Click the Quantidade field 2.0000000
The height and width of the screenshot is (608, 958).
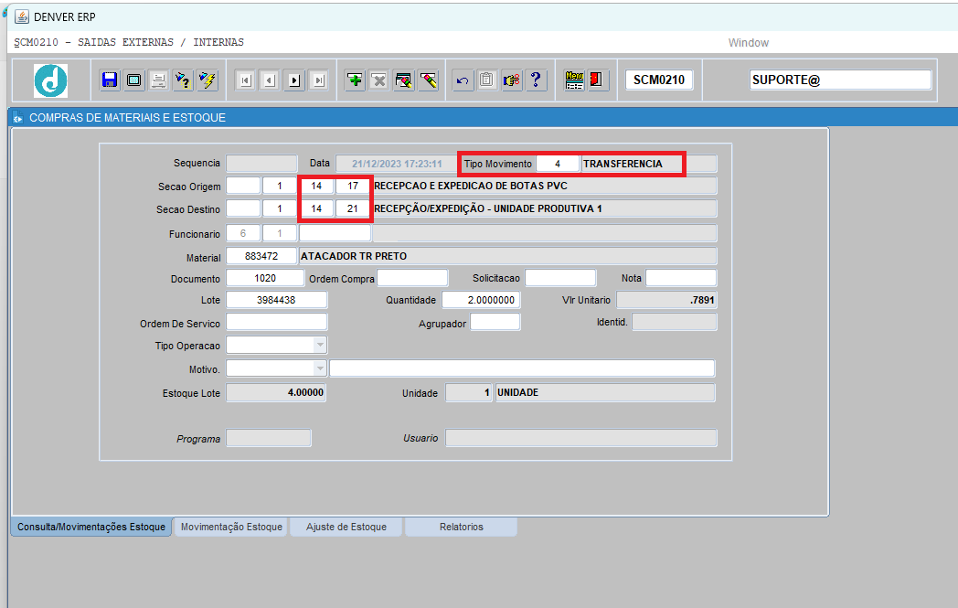point(481,300)
